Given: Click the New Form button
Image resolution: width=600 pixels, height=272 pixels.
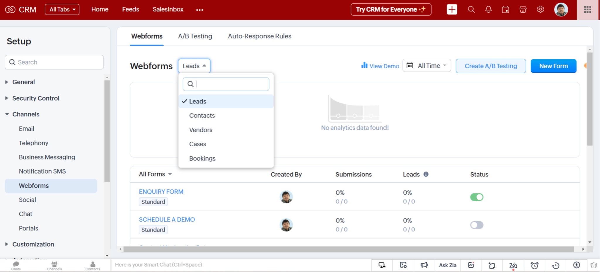Looking at the screenshot, I should click(x=553, y=66).
